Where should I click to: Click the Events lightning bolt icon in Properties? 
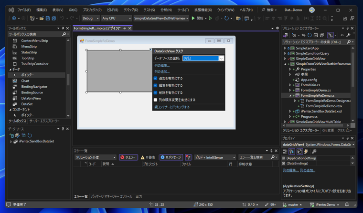pyautogui.click(x=306, y=152)
